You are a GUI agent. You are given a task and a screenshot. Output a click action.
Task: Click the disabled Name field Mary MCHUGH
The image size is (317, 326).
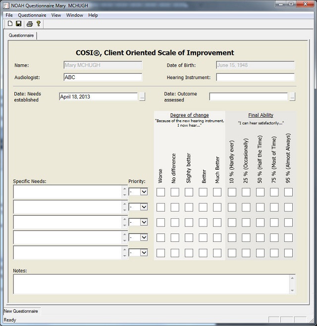coord(103,65)
